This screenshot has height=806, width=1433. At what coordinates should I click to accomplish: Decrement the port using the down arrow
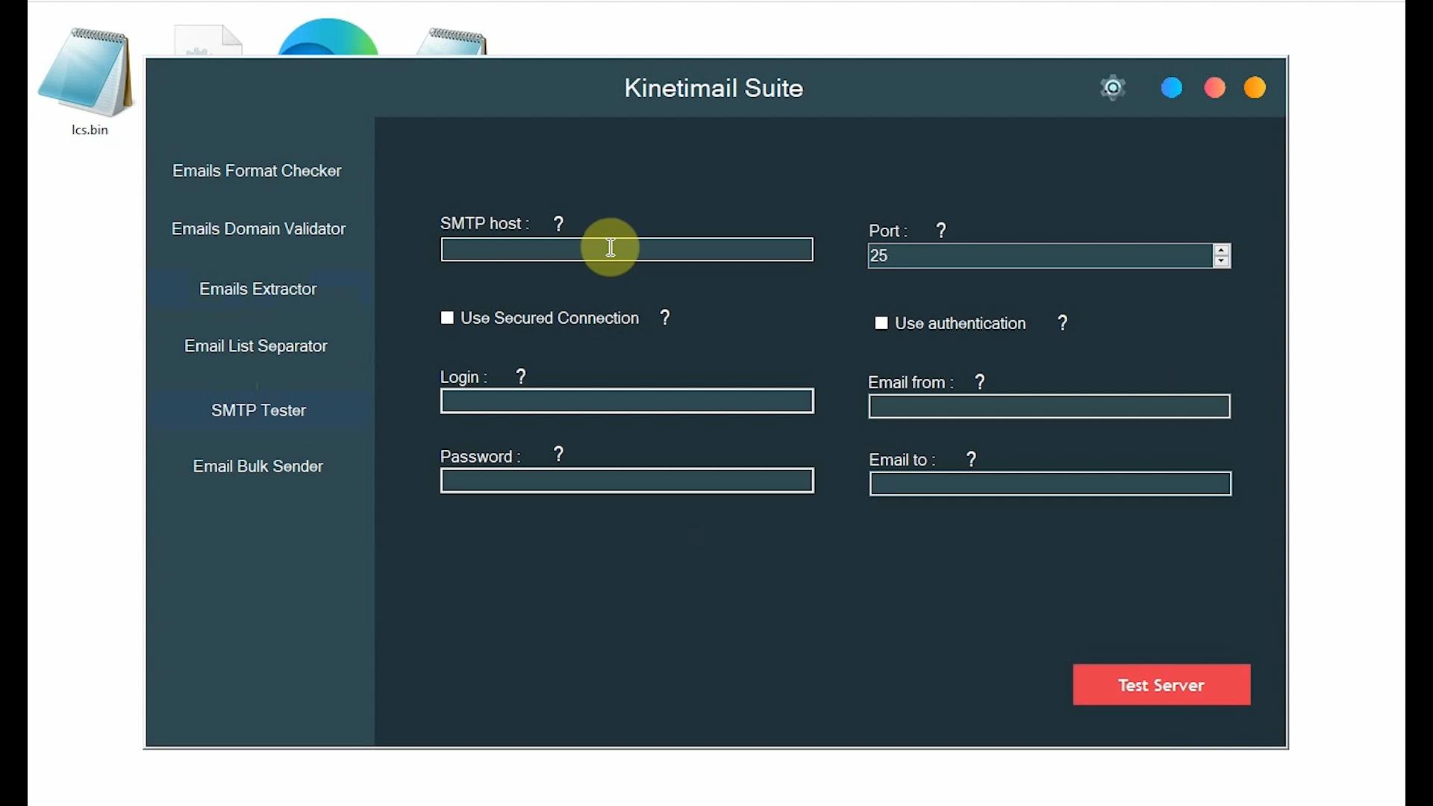pos(1221,262)
